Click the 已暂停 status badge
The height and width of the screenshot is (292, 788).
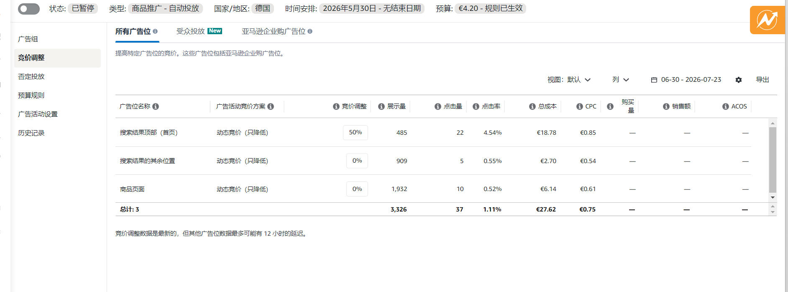[83, 8]
